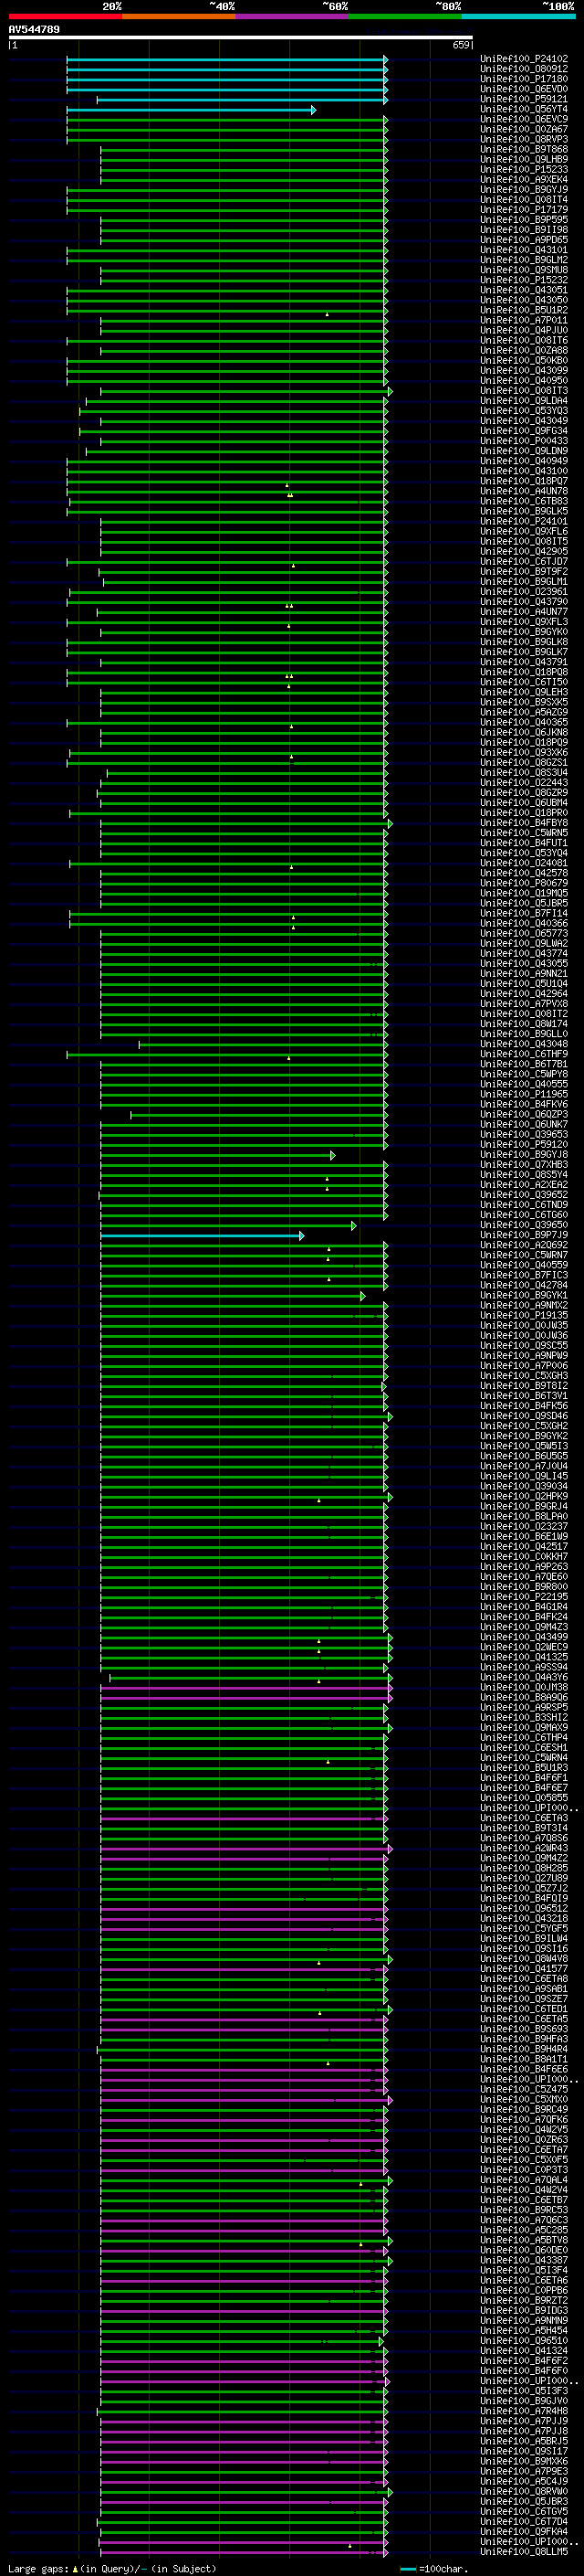
Task: Click label UniRef100_B9T868
Action: [x=524, y=149]
